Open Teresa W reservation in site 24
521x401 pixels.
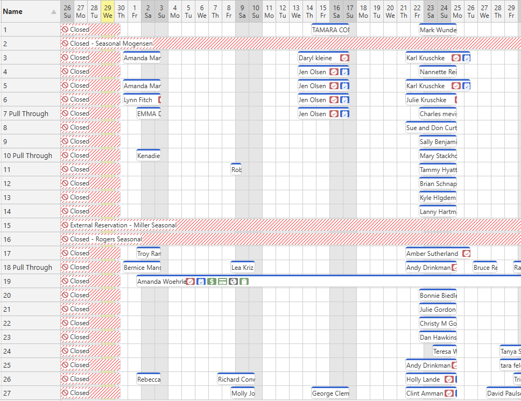pyautogui.click(x=445, y=351)
